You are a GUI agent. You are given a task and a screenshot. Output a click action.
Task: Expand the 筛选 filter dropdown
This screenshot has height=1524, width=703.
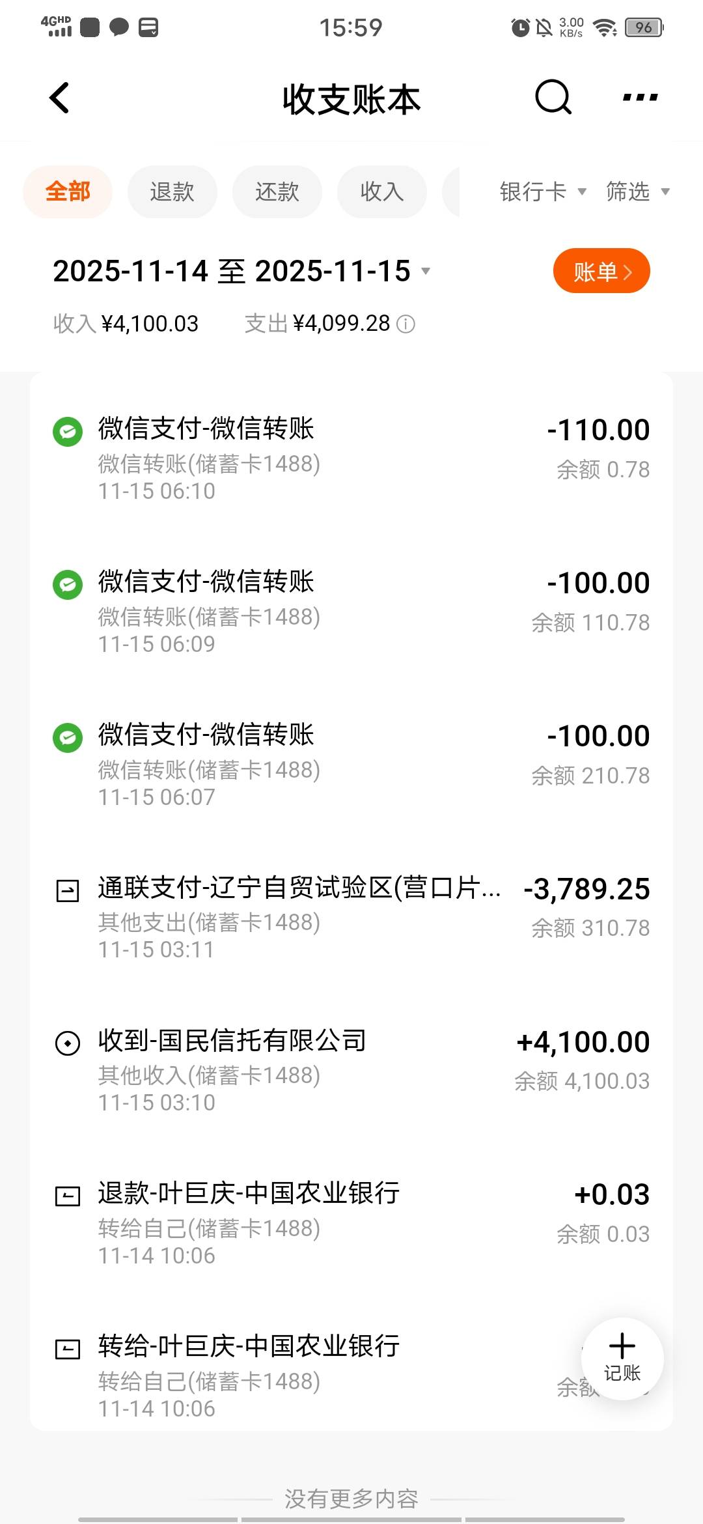[637, 191]
